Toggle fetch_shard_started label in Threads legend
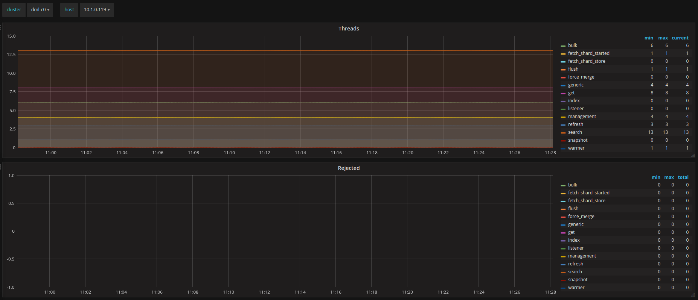The width and height of the screenshot is (698, 300). (589, 53)
